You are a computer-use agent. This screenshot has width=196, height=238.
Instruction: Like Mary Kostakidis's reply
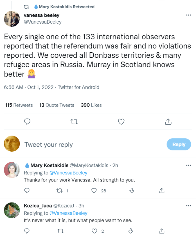(x=94, y=191)
